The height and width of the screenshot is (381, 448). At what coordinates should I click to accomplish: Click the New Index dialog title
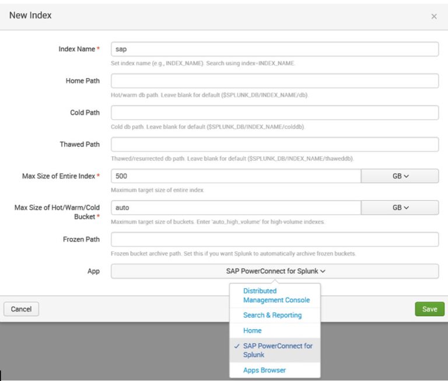coord(30,16)
